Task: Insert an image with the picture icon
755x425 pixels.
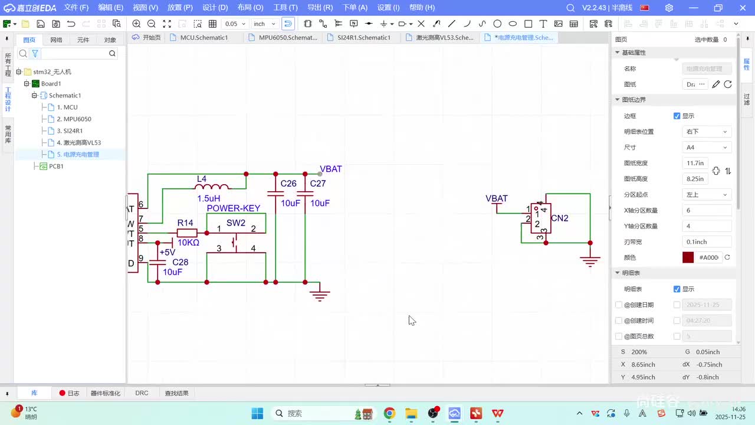Action: coord(559,24)
